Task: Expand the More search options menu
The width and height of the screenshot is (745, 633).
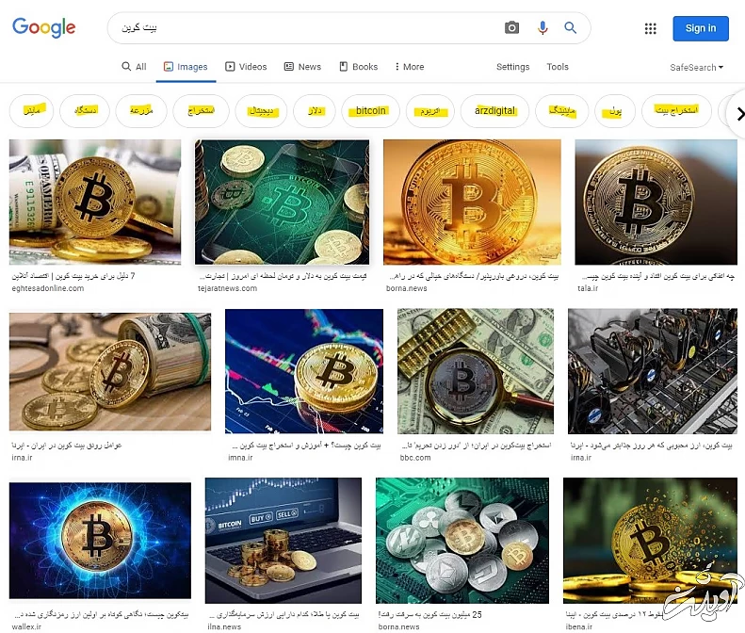Action: pyautogui.click(x=410, y=67)
